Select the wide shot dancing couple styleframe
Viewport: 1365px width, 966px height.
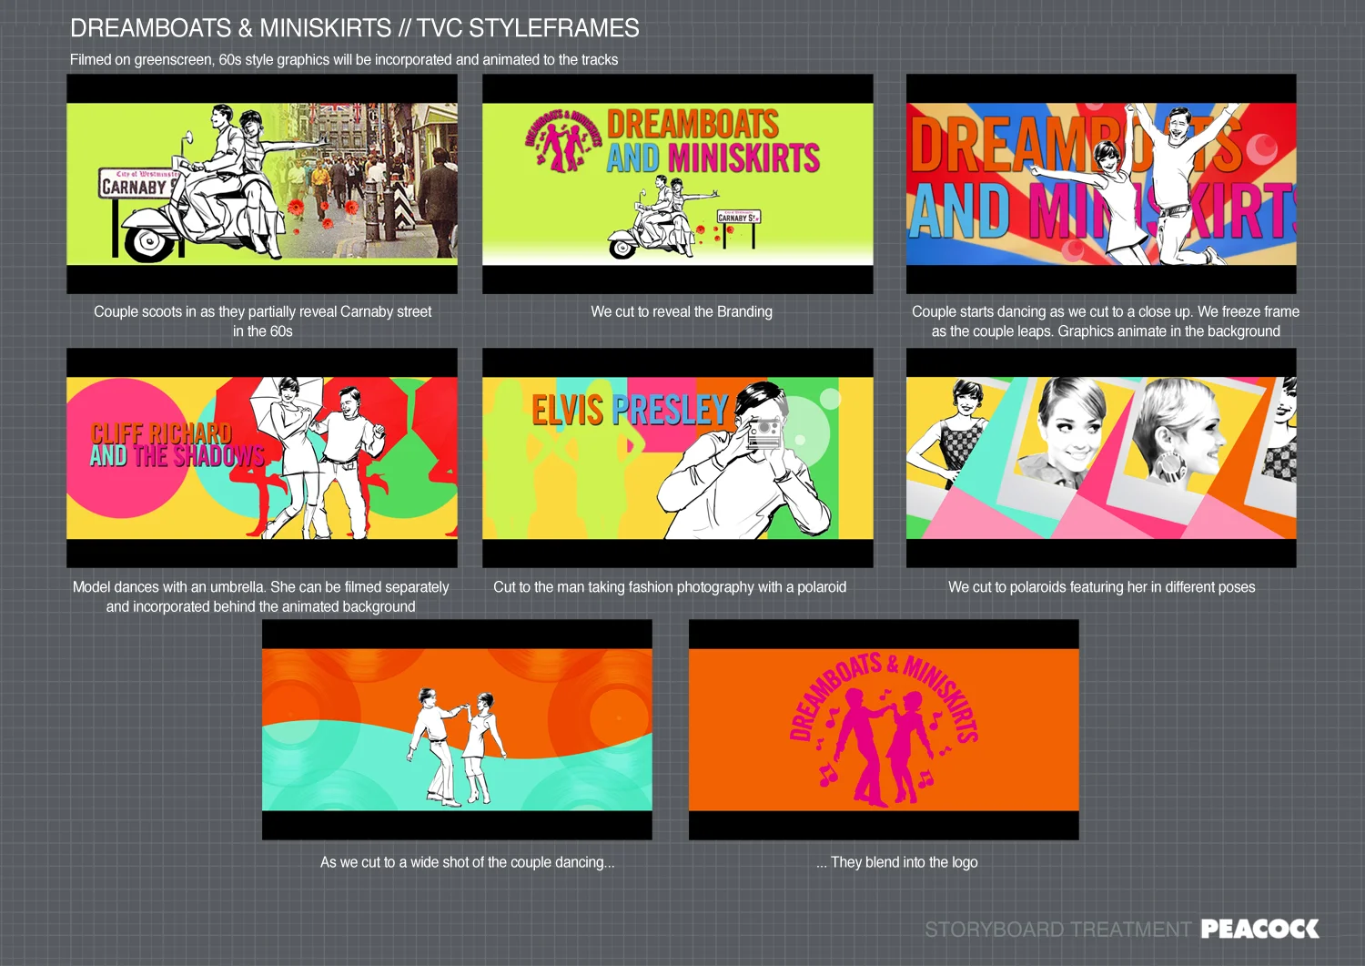[457, 730]
